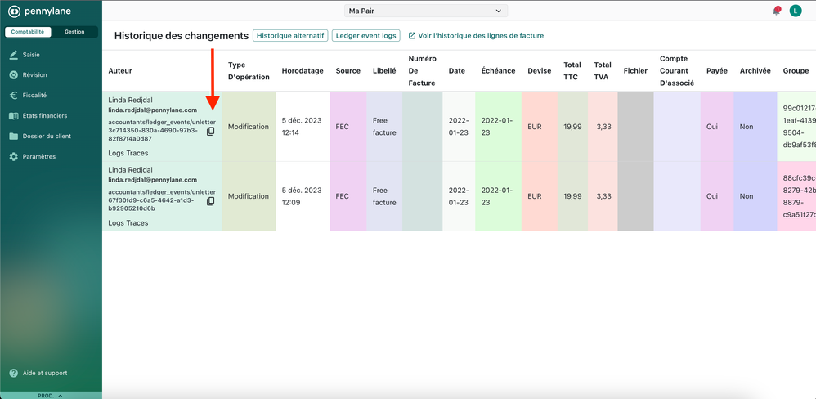Open the user avatar menu
The width and height of the screenshot is (816, 399).
[x=796, y=11]
